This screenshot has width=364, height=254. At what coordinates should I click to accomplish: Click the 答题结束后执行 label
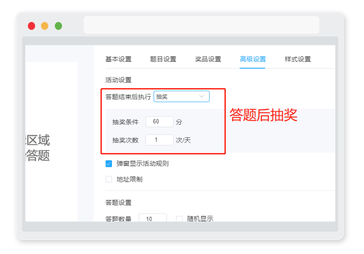click(128, 97)
